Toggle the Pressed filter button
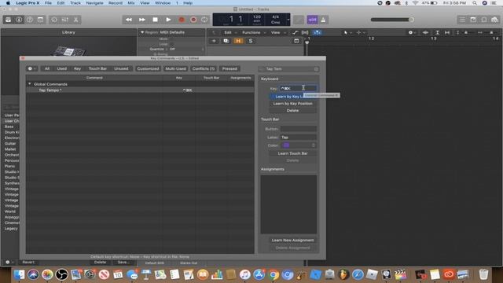The height and width of the screenshot is (283, 503). (x=229, y=68)
